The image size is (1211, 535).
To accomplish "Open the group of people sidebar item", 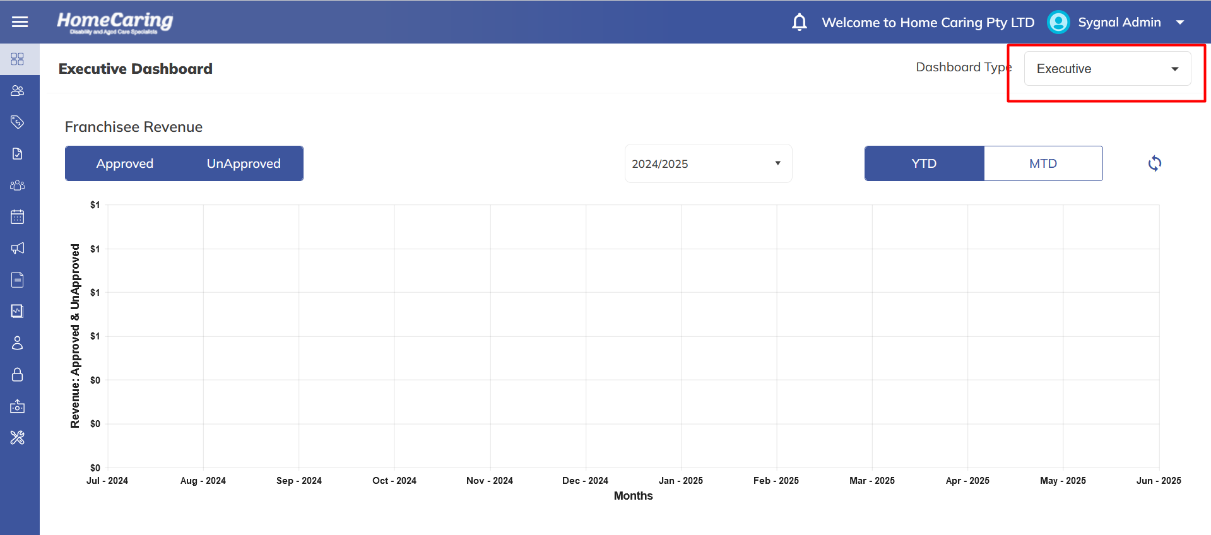I will (x=18, y=185).
